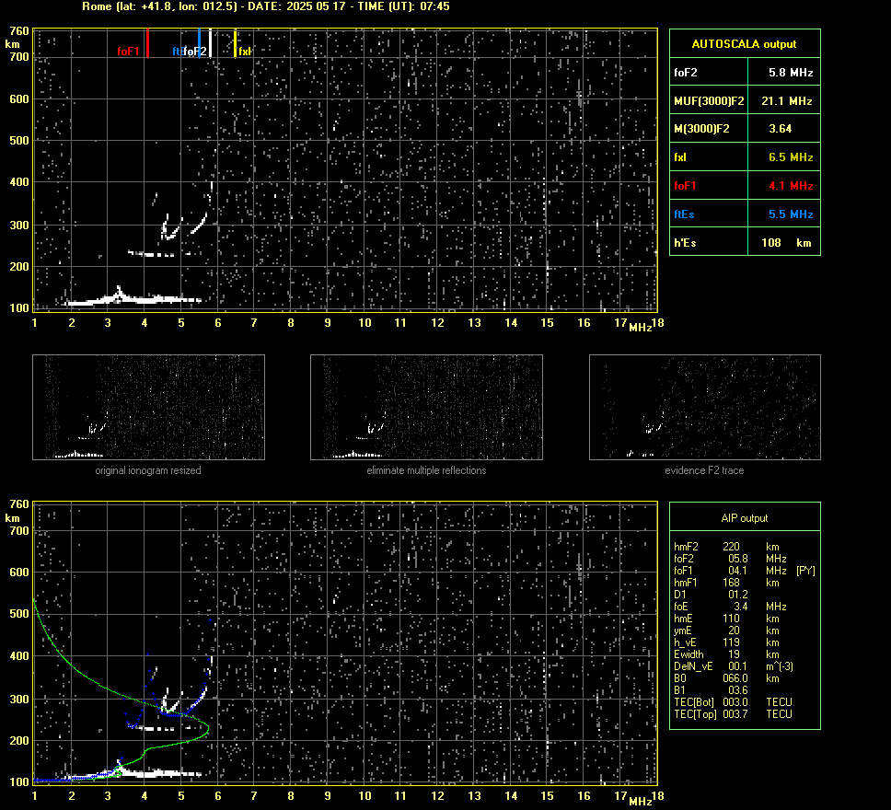
Task: Select h_vE 119 km row
Action: (x=727, y=642)
